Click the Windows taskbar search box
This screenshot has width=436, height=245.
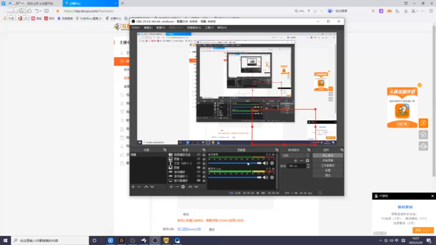click(50, 241)
